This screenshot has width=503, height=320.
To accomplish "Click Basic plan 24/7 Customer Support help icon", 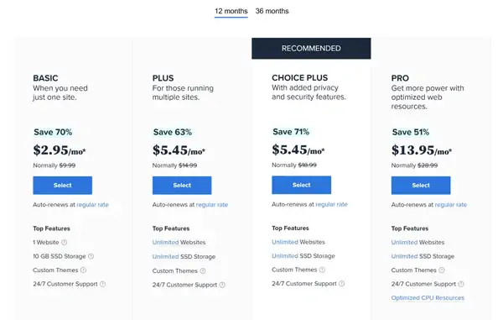I will coord(102,284).
